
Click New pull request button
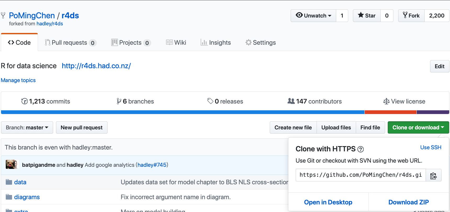(x=82, y=128)
